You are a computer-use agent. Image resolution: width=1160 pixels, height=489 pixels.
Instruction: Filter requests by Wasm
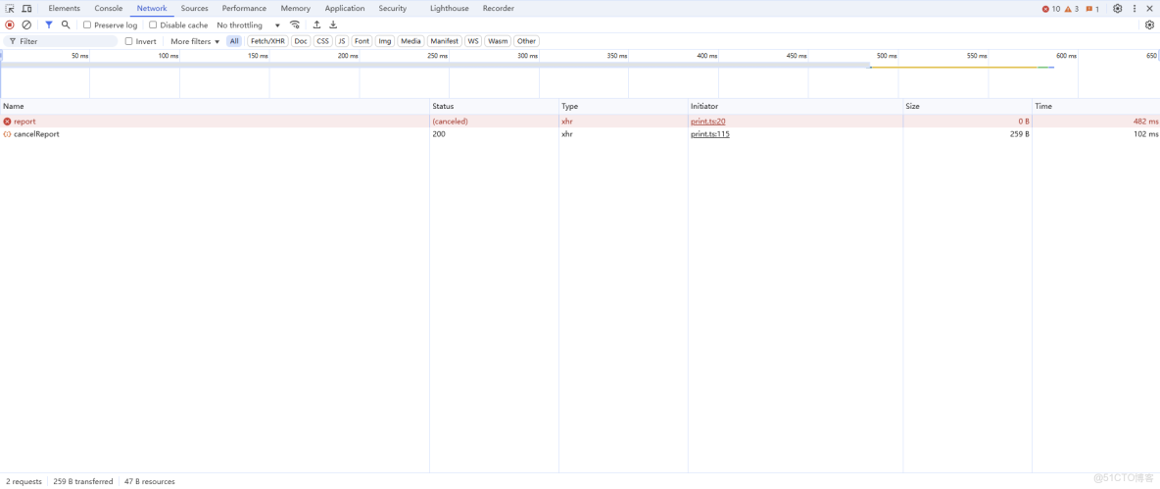(x=498, y=41)
